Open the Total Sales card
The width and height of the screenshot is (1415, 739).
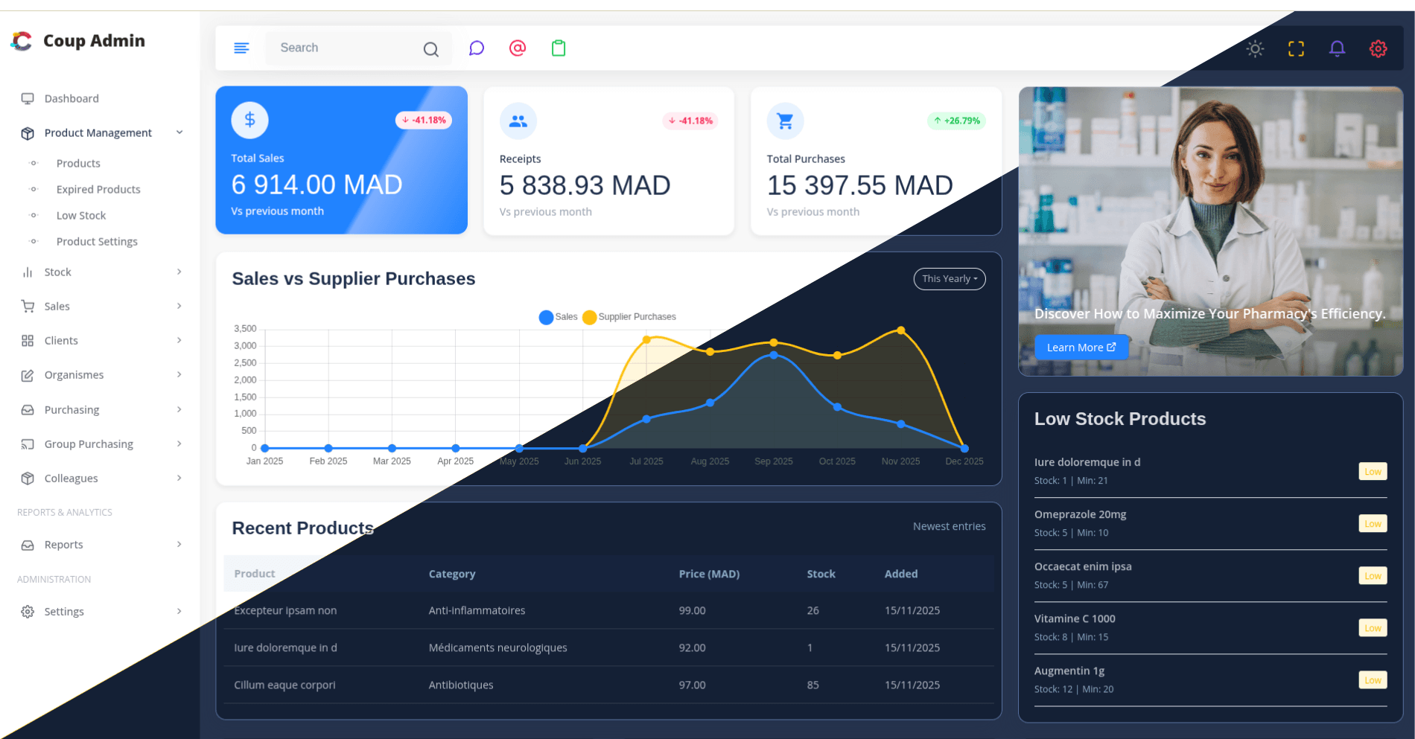coord(341,160)
